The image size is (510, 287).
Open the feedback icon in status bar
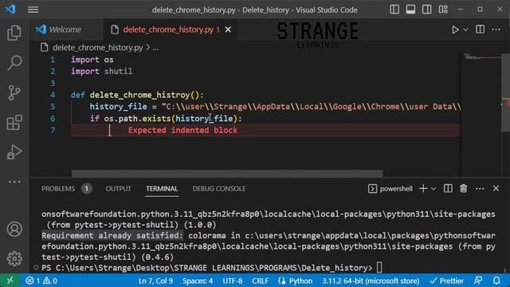[478, 281]
